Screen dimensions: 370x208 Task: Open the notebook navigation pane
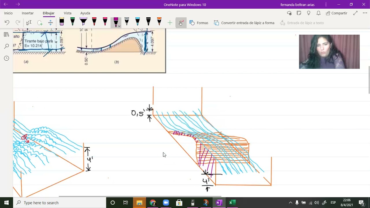(x=6, y=35)
